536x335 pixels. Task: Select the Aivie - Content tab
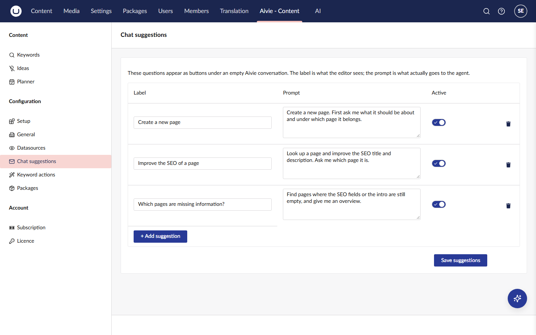[x=280, y=11]
